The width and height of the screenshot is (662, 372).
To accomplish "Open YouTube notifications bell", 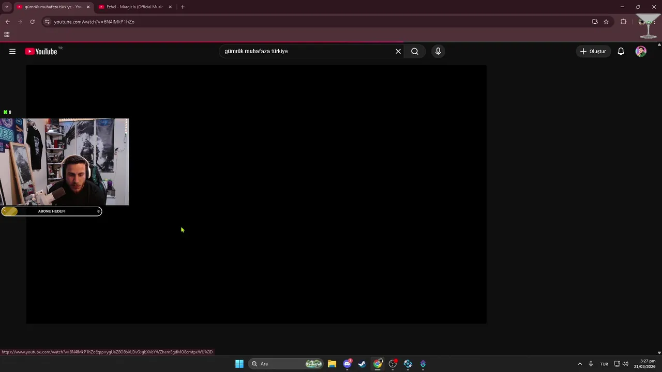I will click(x=621, y=51).
